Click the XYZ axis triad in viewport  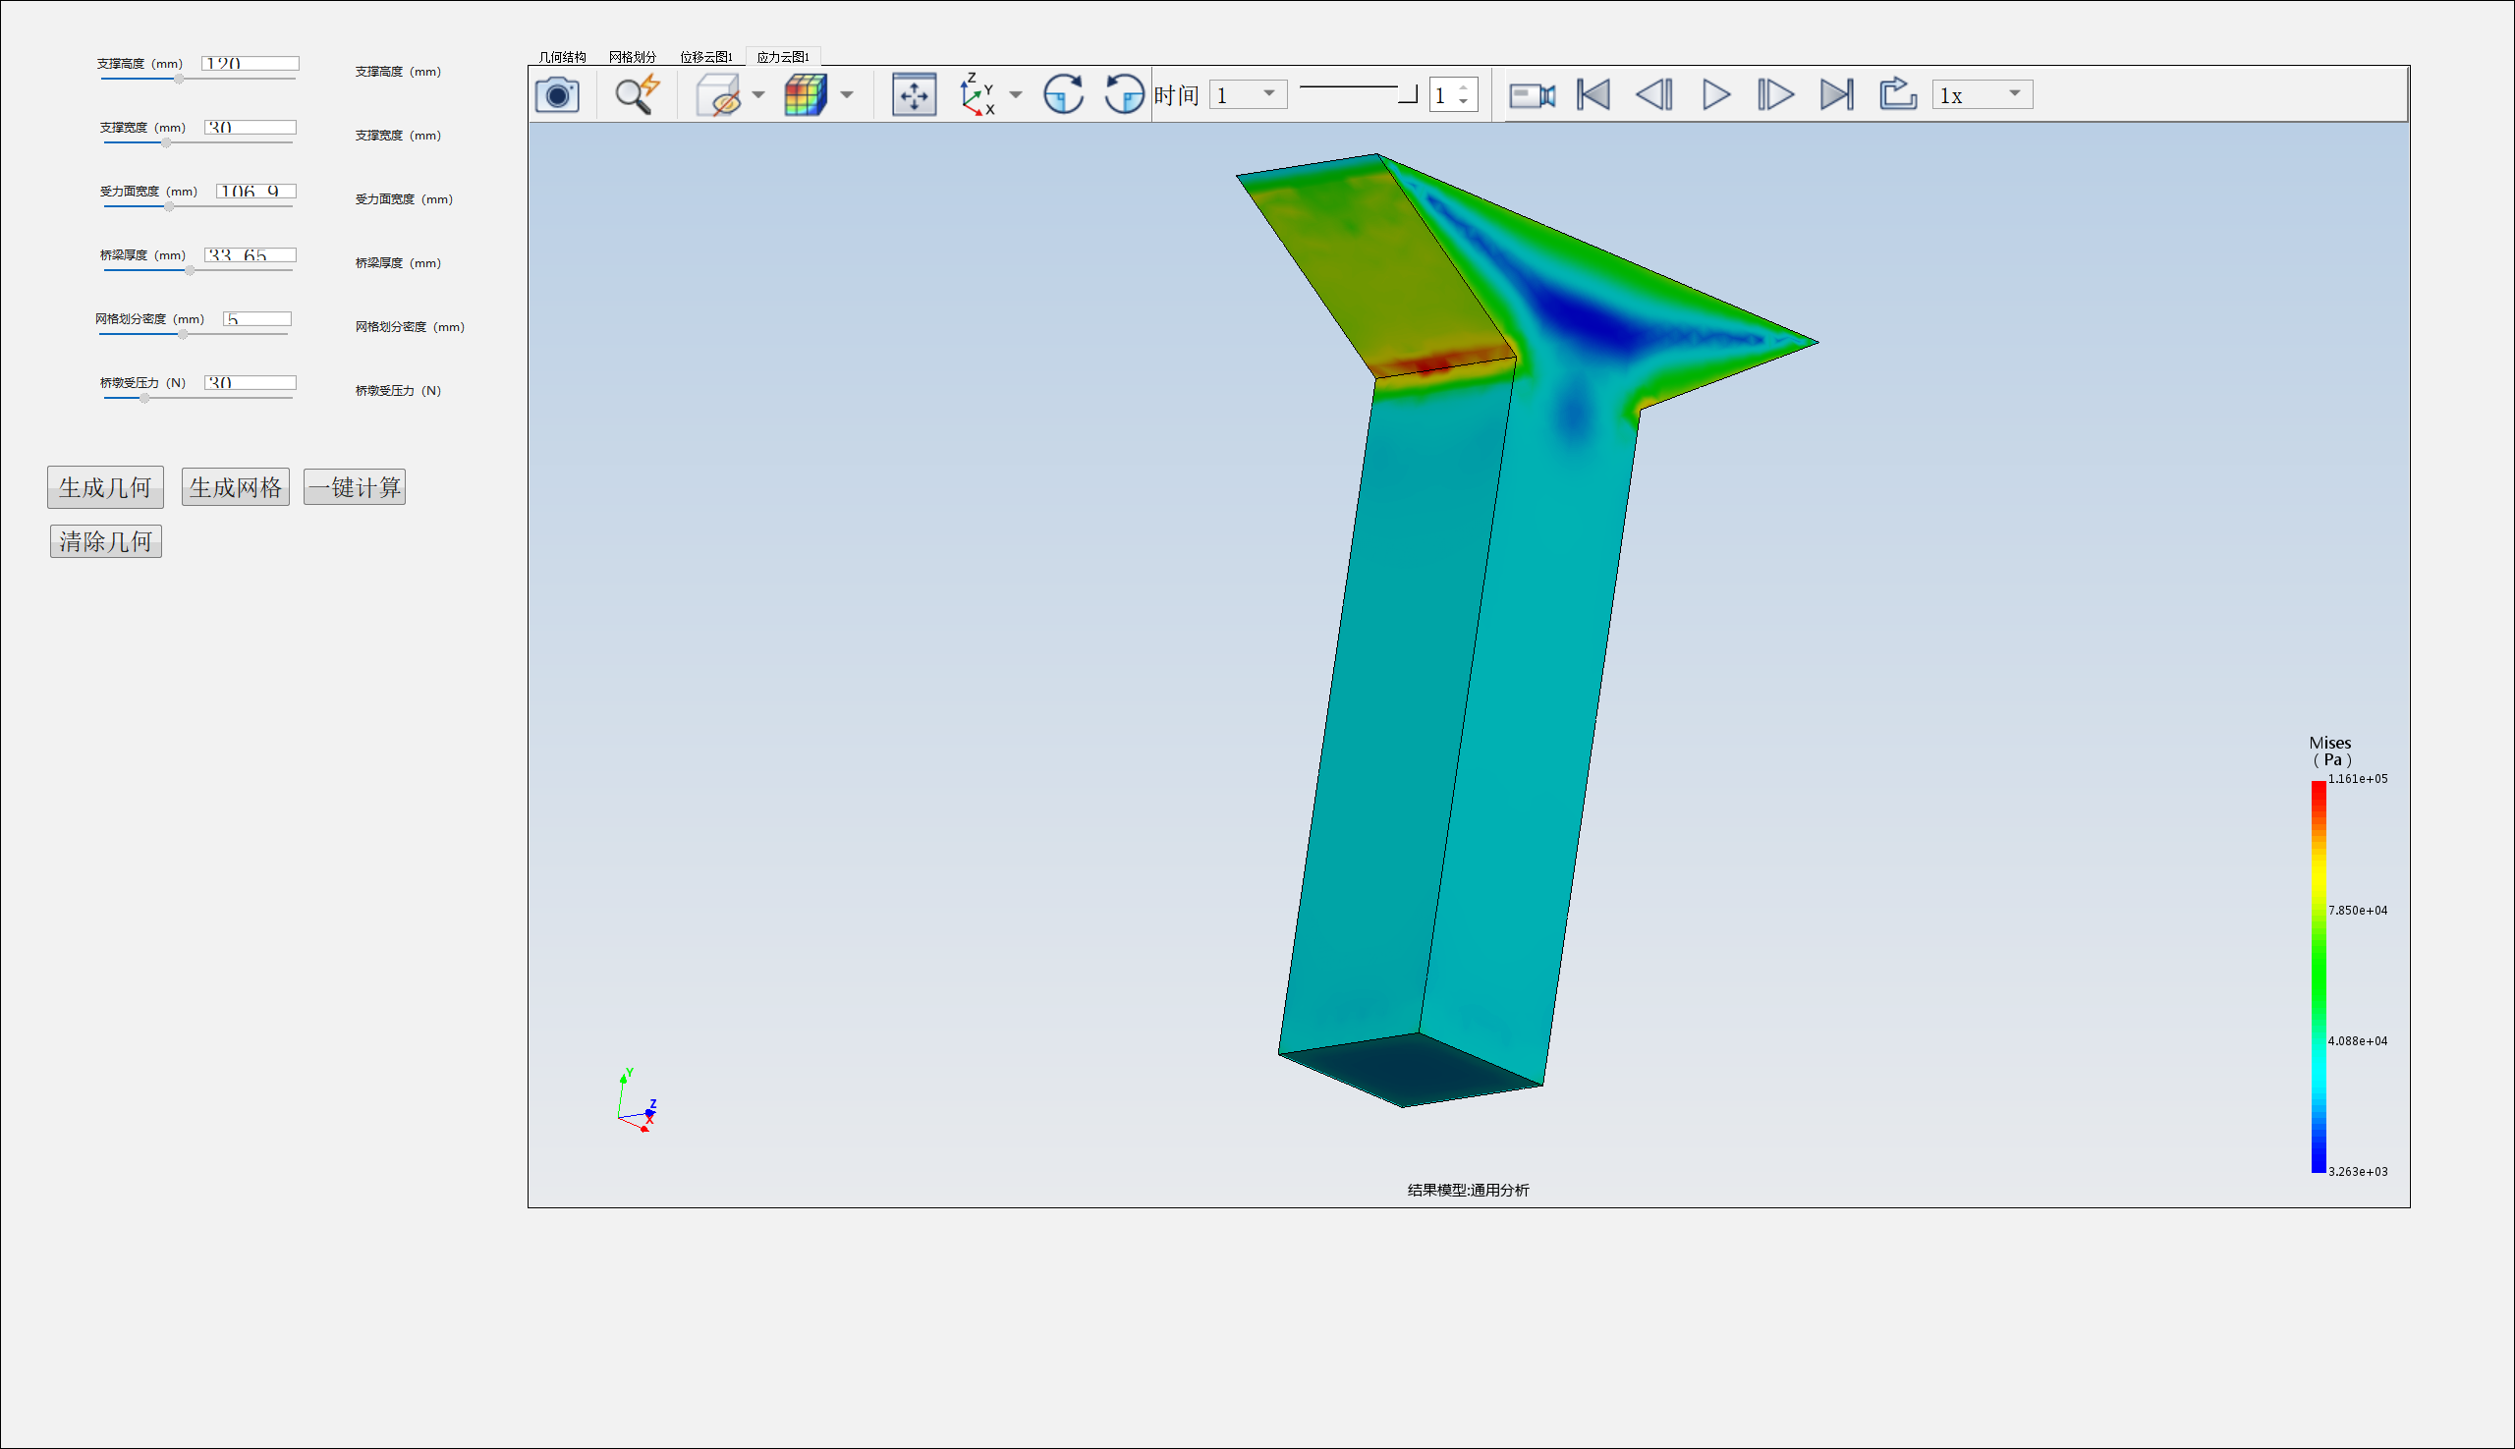pyautogui.click(x=637, y=1100)
